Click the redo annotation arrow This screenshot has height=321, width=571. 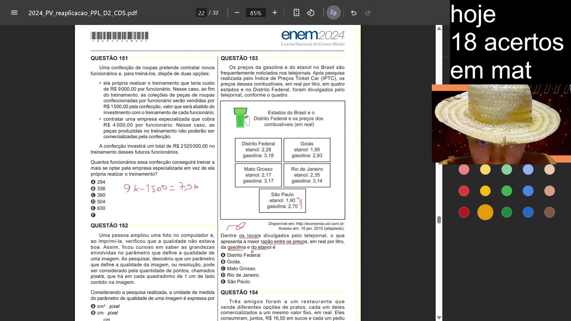[368, 12]
